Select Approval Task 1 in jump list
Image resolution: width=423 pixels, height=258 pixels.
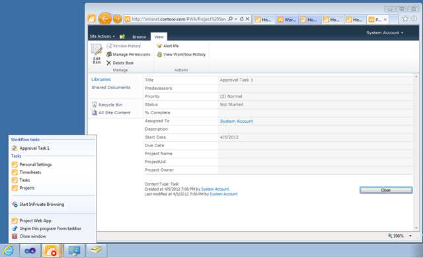pos(34,148)
